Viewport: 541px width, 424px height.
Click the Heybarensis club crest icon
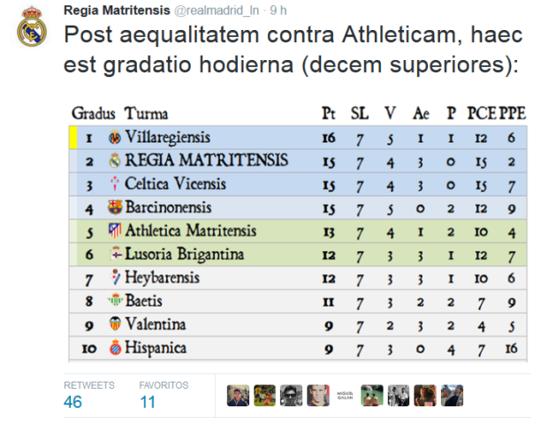(115, 277)
